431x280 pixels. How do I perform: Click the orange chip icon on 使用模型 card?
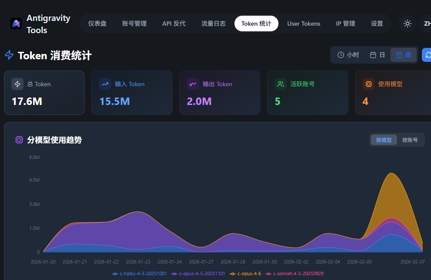coord(369,84)
